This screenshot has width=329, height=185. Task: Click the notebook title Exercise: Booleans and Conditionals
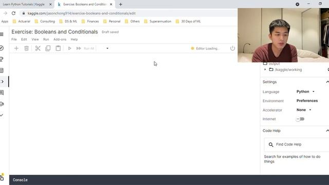pos(54,32)
